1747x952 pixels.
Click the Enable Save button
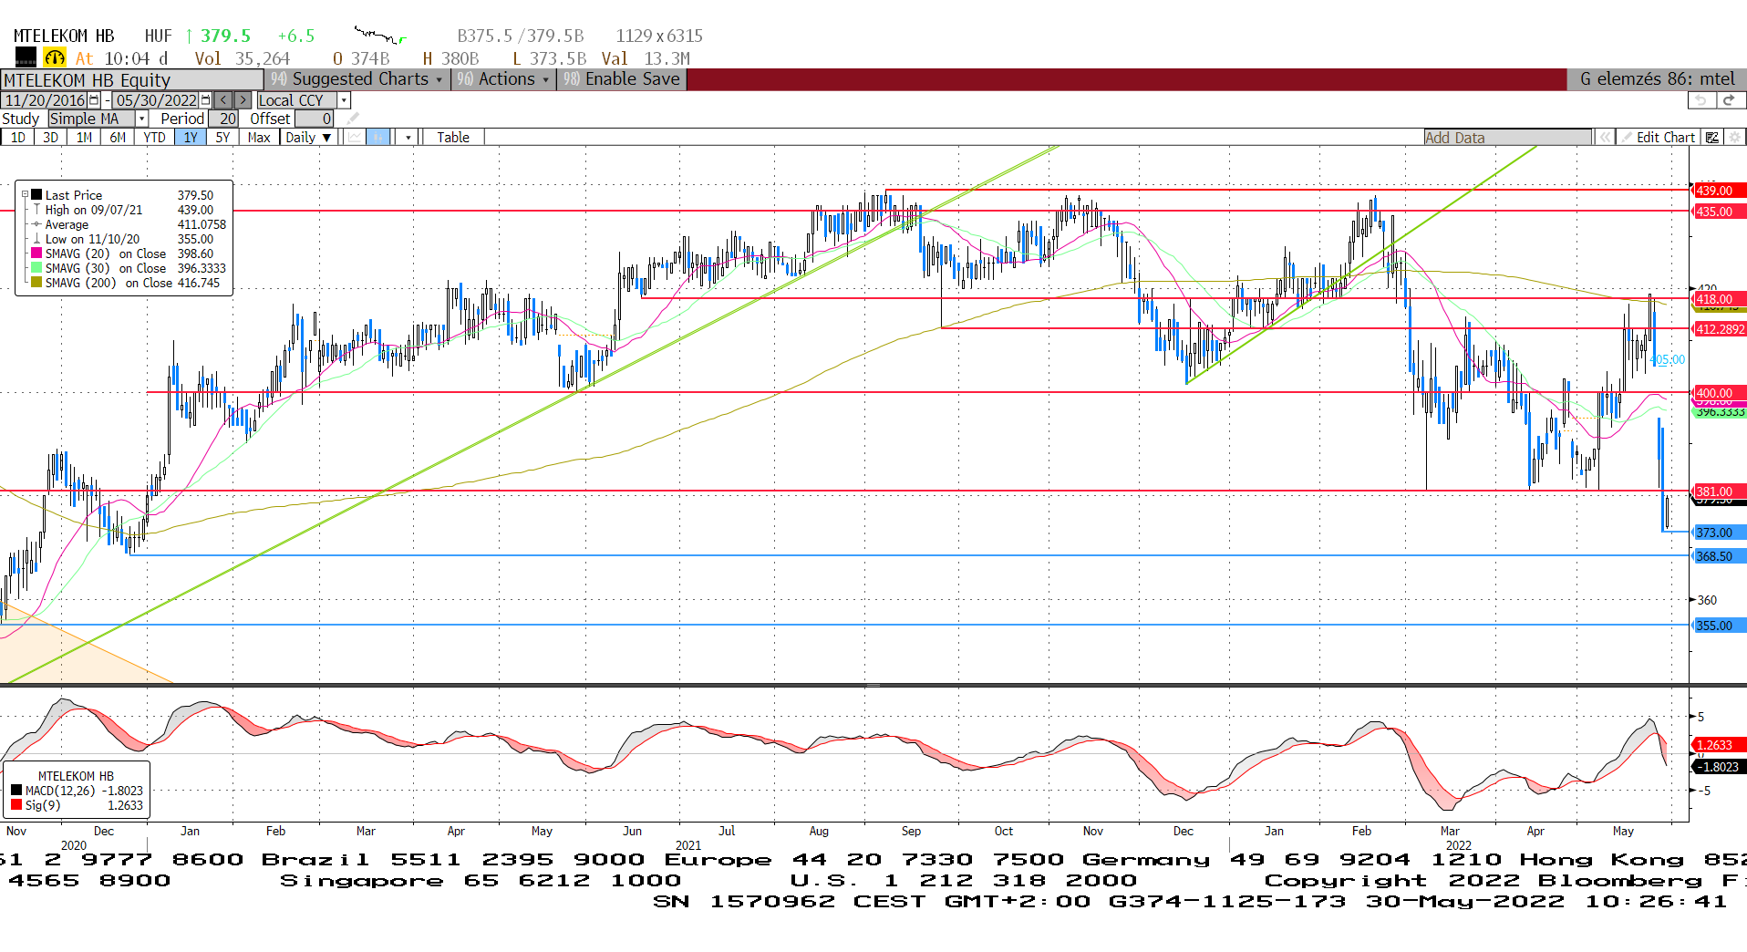point(622,79)
